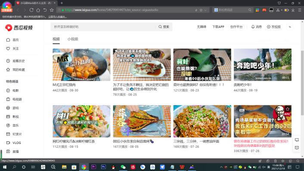Open the Windows Start menu
Viewport: 304px width, 171px height.
pos(4,167)
